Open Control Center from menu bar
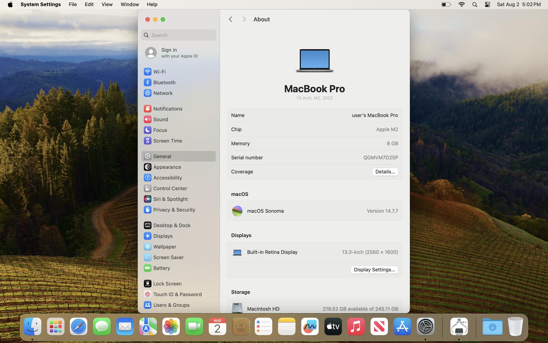Viewport: 548px width, 343px height. [x=487, y=4]
